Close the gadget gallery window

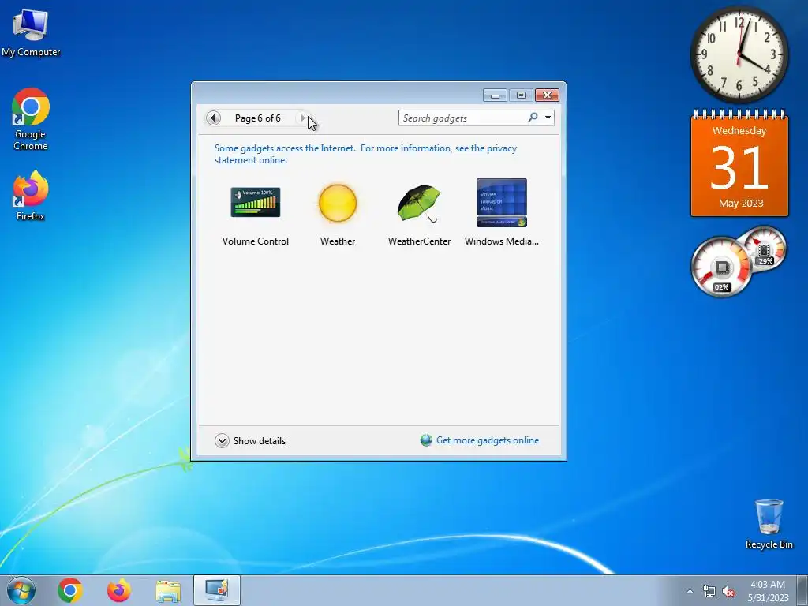(x=548, y=95)
